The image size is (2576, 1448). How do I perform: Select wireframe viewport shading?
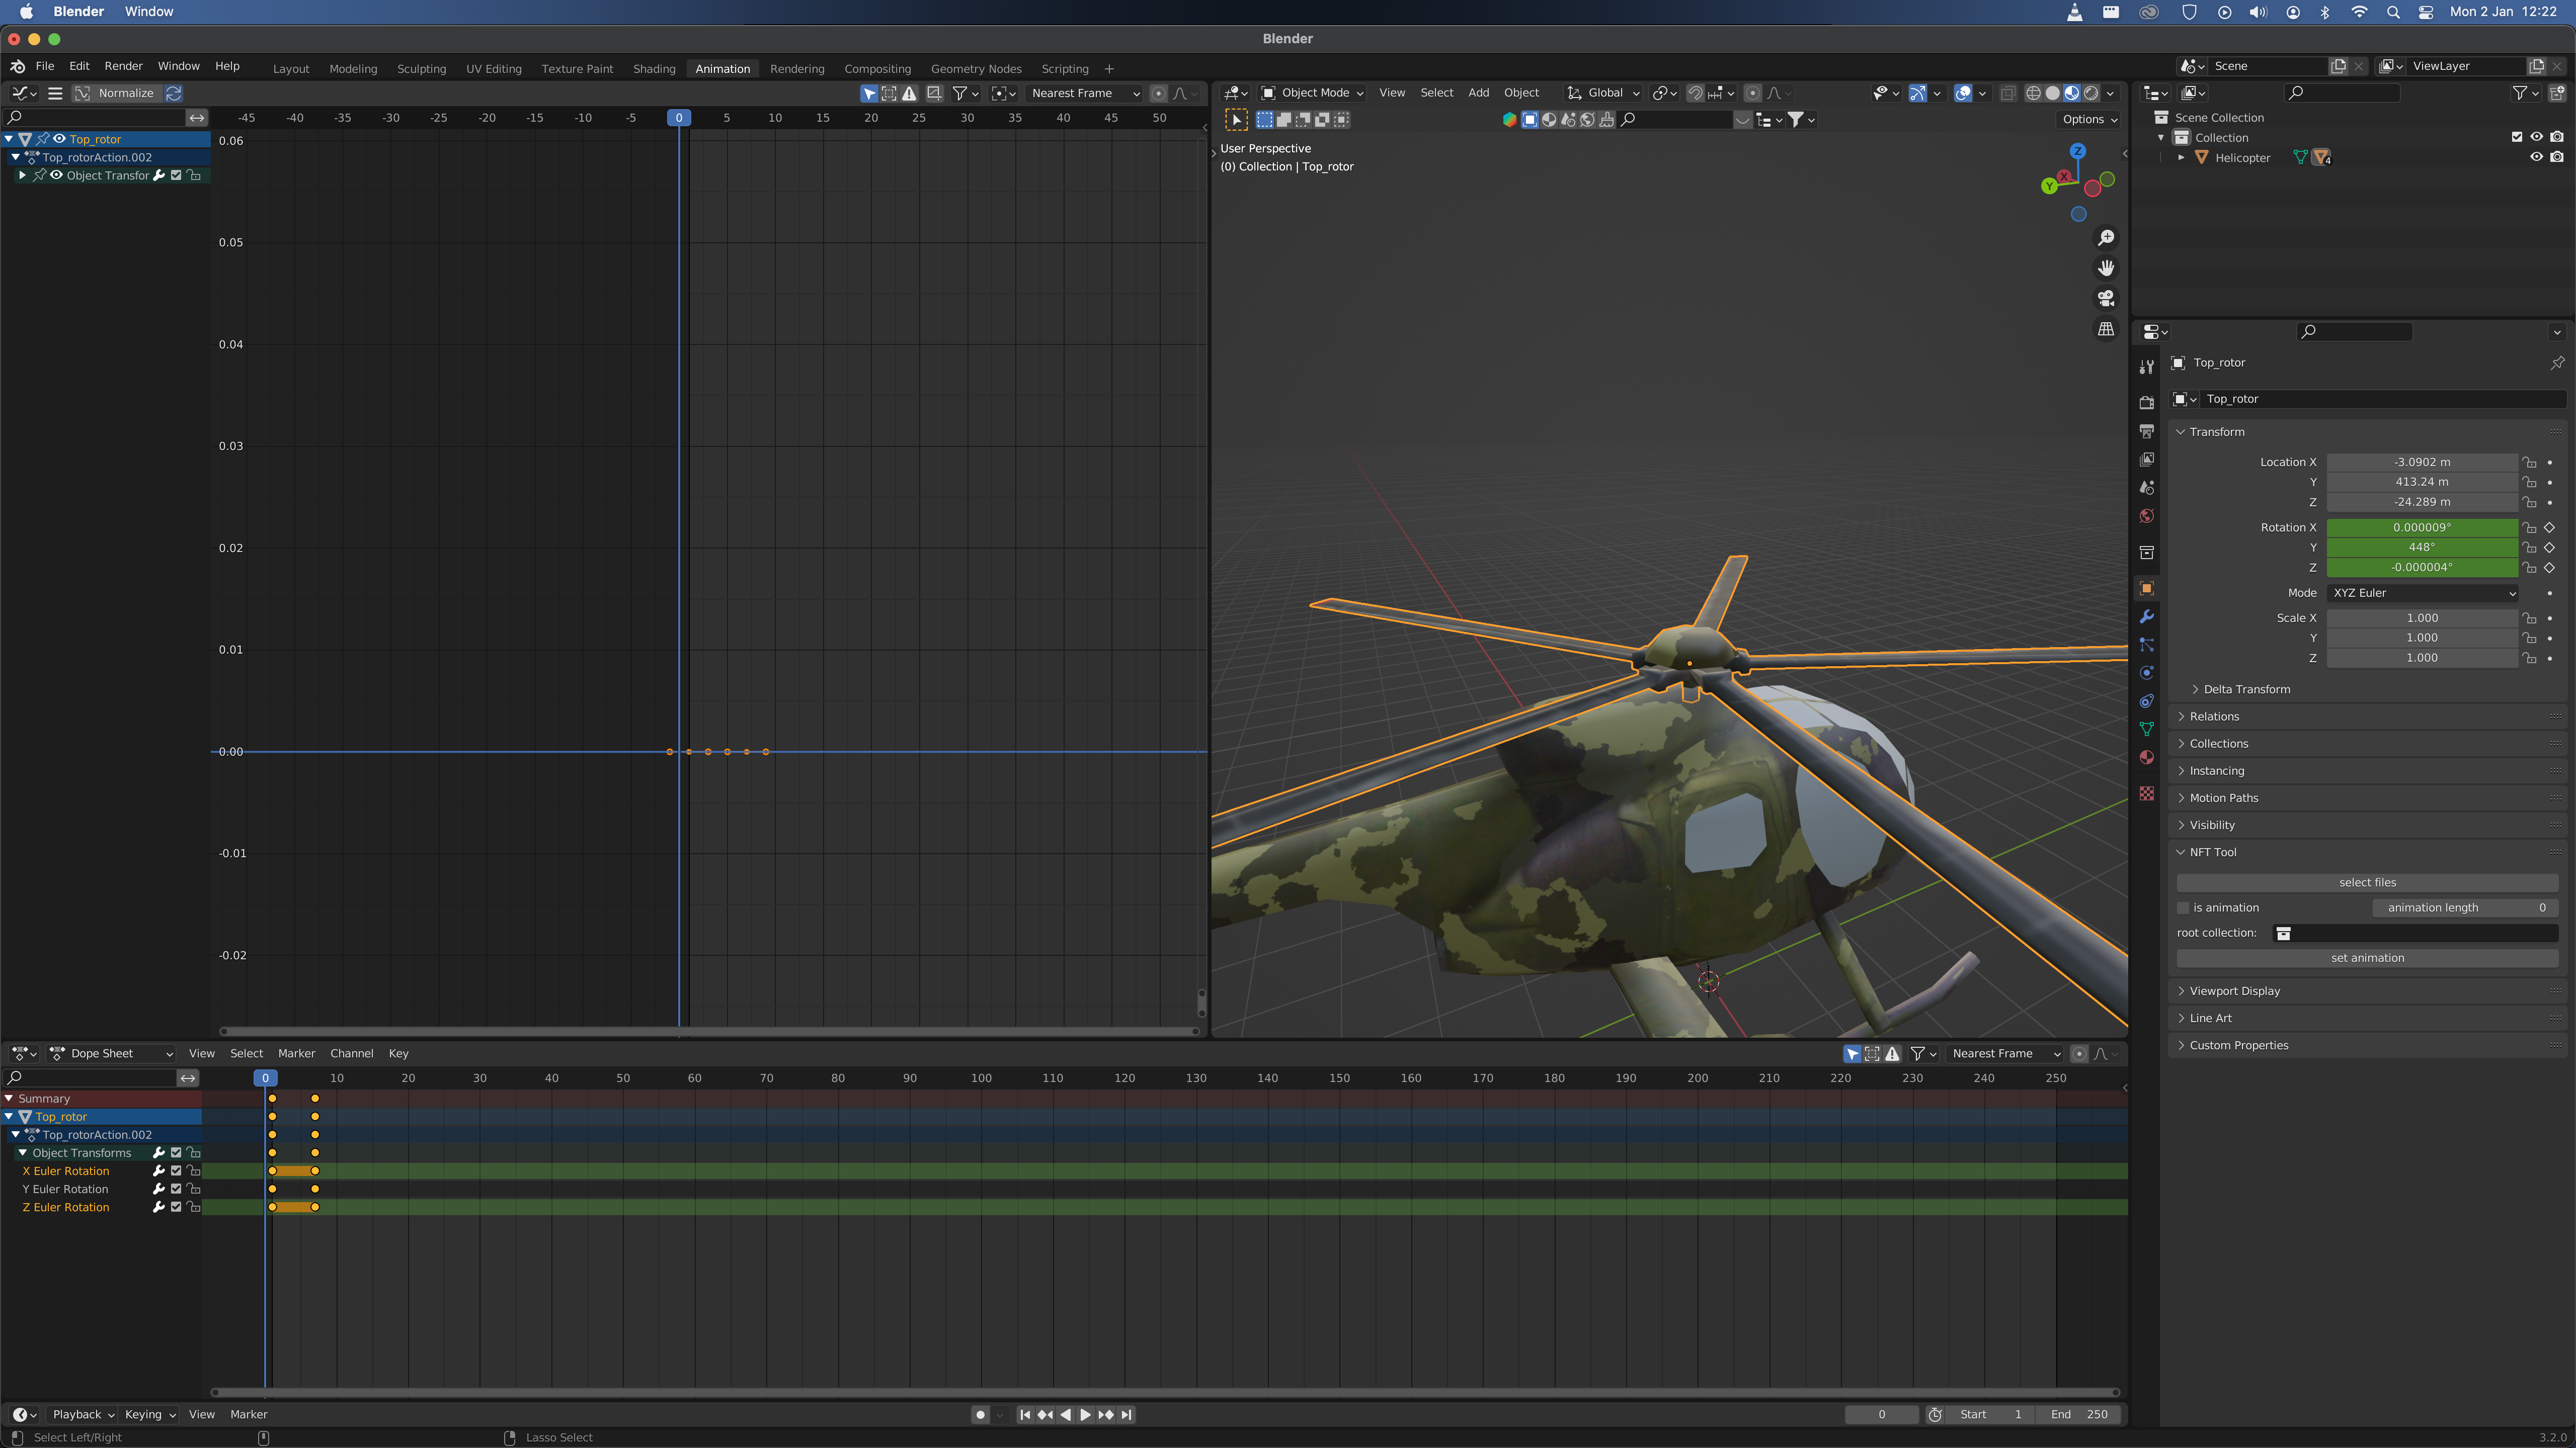[x=2033, y=93]
